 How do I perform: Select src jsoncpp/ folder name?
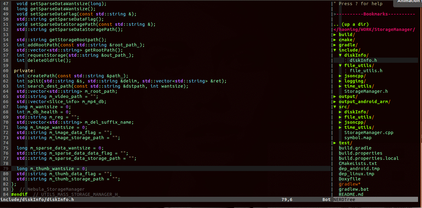click(x=355, y=122)
